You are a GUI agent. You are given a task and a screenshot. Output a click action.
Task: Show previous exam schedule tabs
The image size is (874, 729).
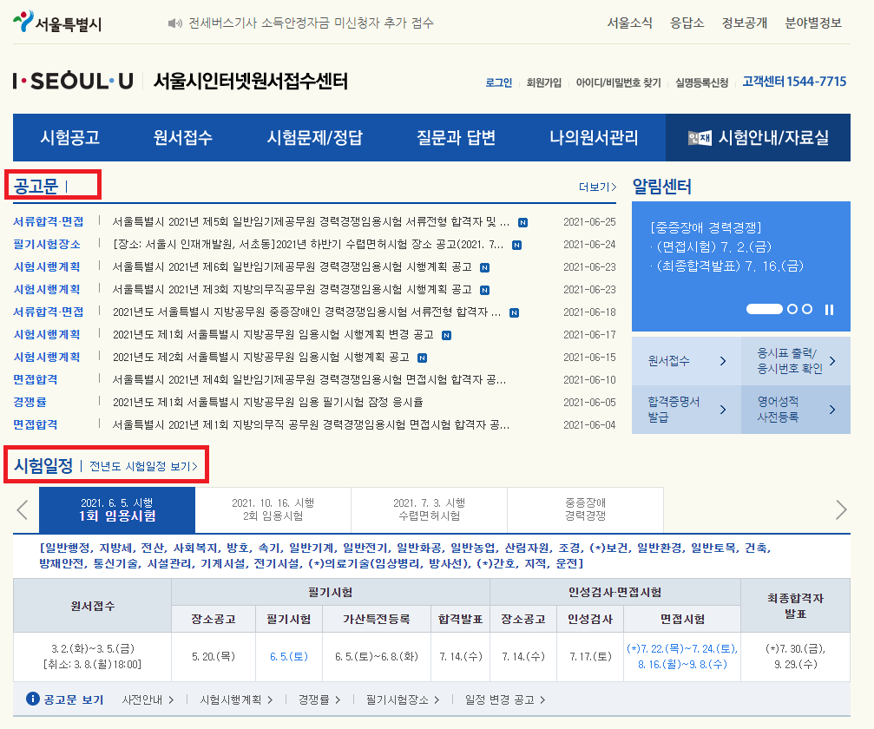(x=23, y=509)
